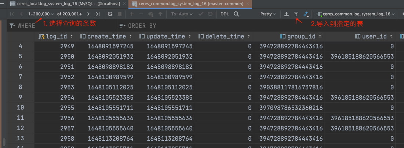Click update_time cell 1648100989599
404x148 pixels.
click(164, 77)
